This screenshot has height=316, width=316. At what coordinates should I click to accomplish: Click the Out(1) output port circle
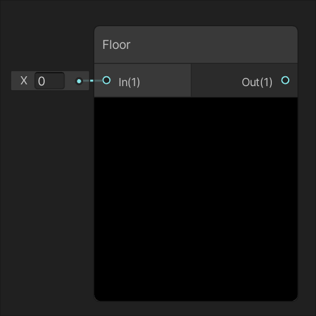(285, 80)
